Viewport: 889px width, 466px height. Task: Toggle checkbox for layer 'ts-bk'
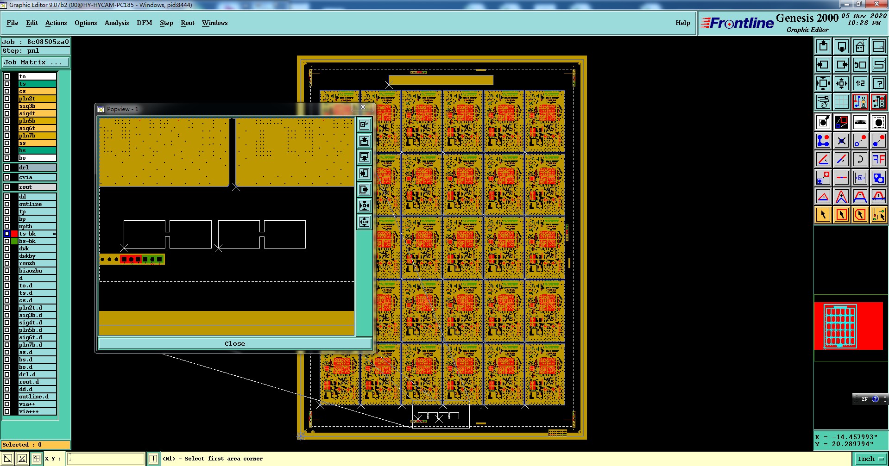coord(7,234)
